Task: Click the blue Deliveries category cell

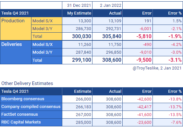Action: (x=16, y=52)
